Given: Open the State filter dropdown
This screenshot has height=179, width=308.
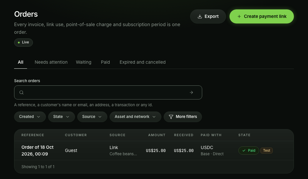Looking at the screenshot, I should (x=61, y=117).
